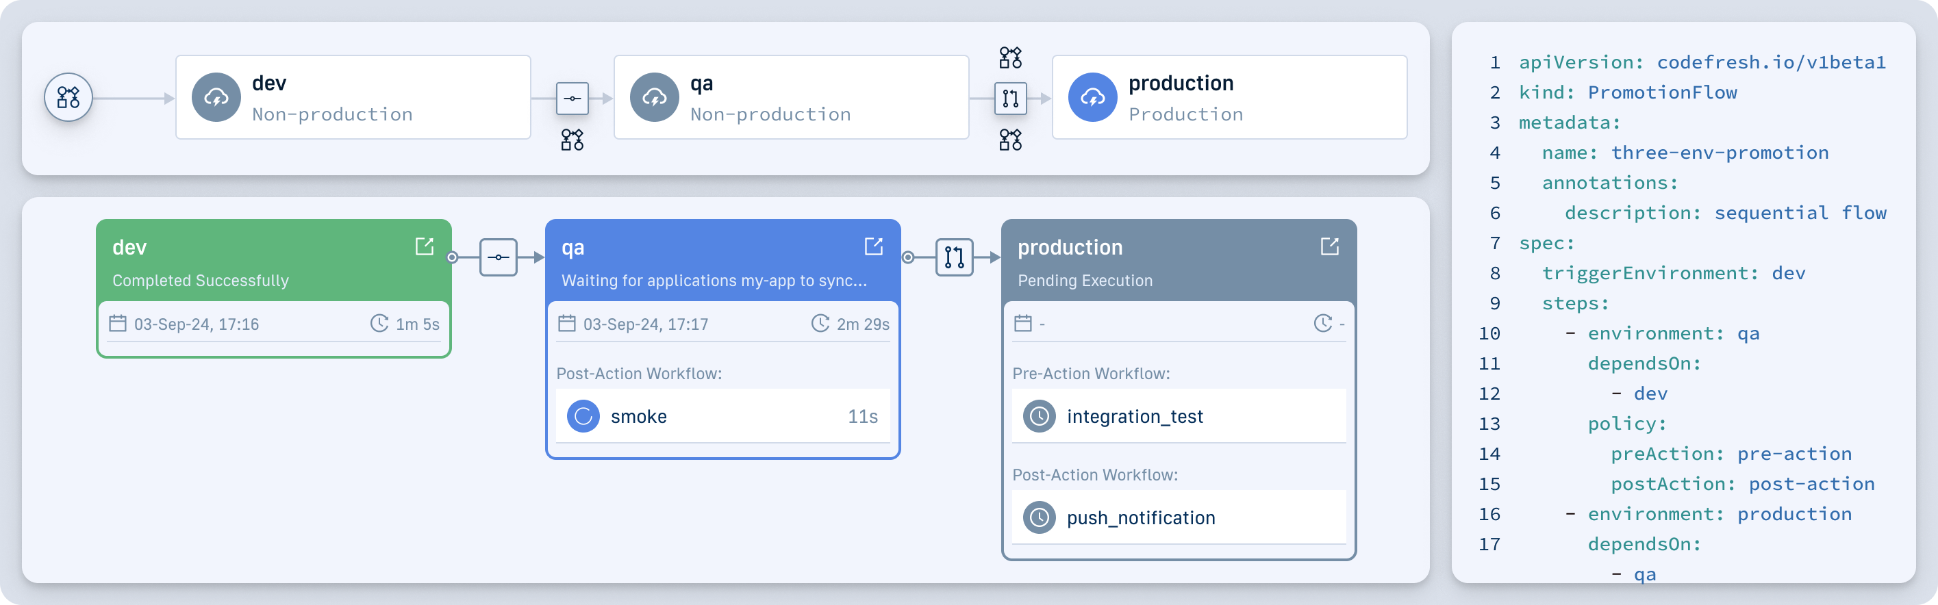Click the commit icon in release view
The height and width of the screenshot is (605, 1938).
point(498,258)
